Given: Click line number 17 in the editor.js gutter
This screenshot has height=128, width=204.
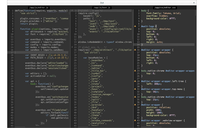Looking at the screenshot, I should (x=12, y=52).
